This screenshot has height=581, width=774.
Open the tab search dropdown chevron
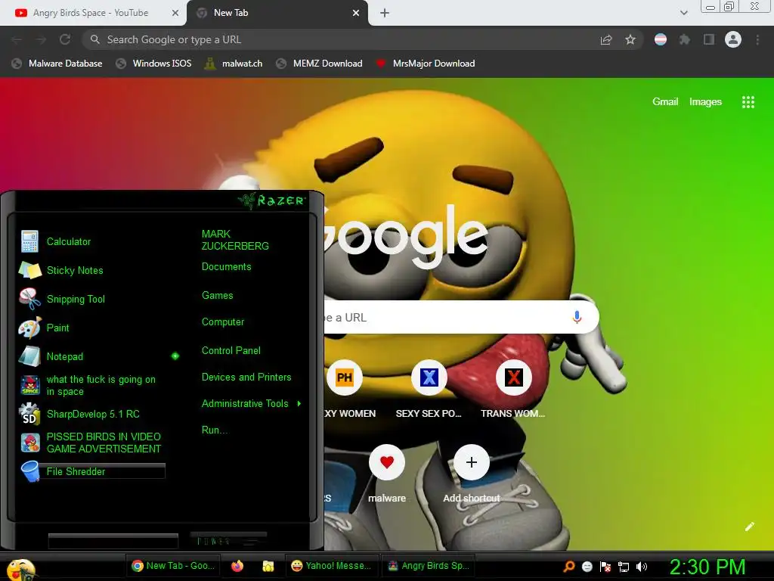coord(683,13)
